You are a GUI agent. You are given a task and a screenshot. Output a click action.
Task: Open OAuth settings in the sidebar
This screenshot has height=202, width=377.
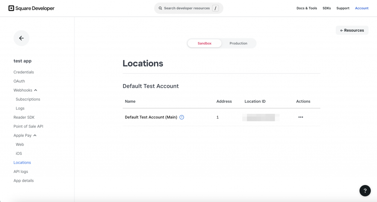click(x=19, y=81)
